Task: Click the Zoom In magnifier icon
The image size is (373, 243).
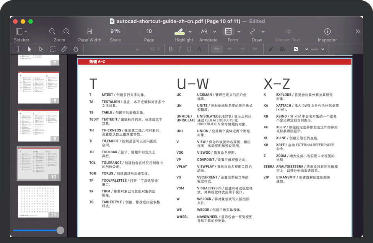Action: 67,31
